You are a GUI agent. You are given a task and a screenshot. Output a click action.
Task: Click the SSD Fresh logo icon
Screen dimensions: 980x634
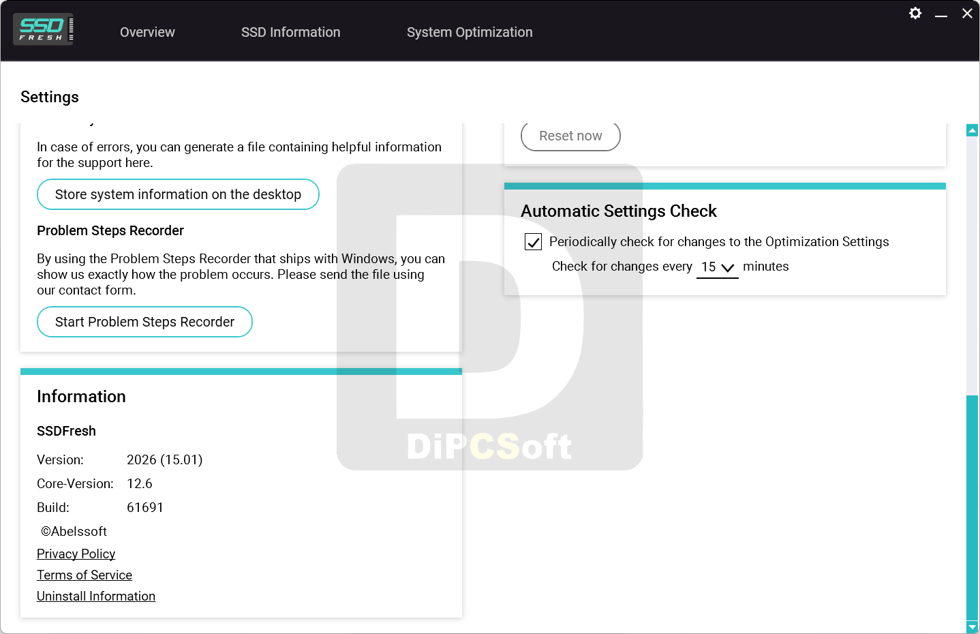coord(43,29)
